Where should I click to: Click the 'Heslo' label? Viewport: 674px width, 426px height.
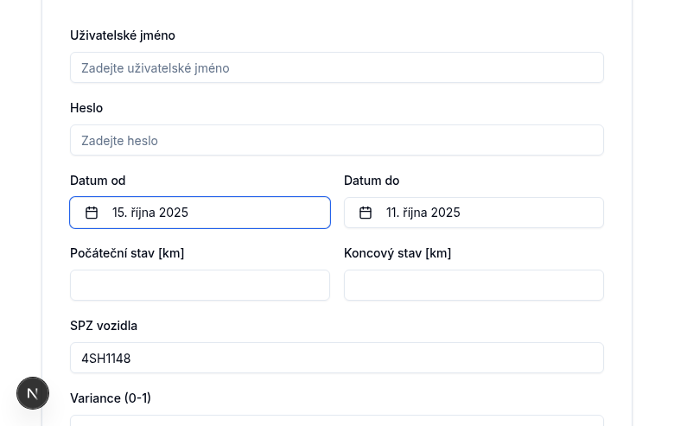[x=86, y=108]
